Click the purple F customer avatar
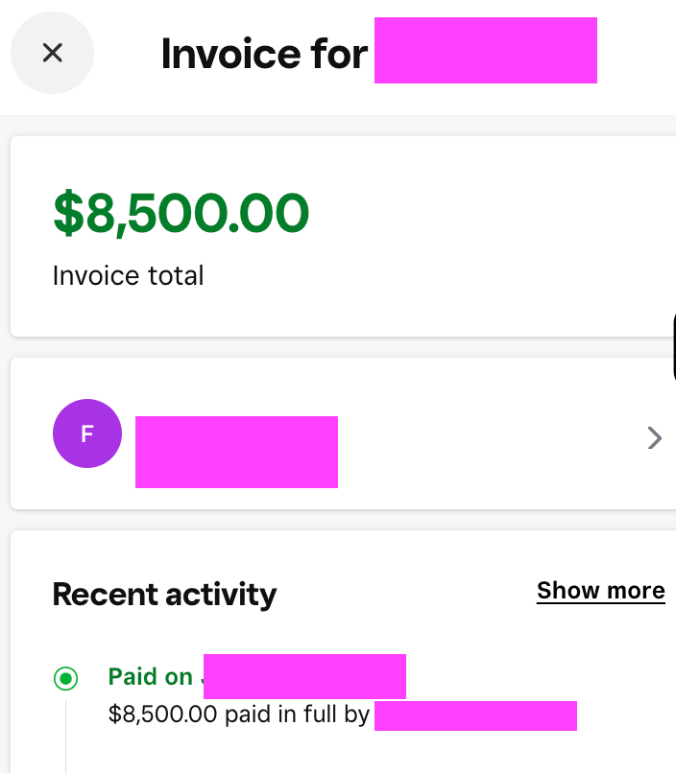 pos(87,433)
